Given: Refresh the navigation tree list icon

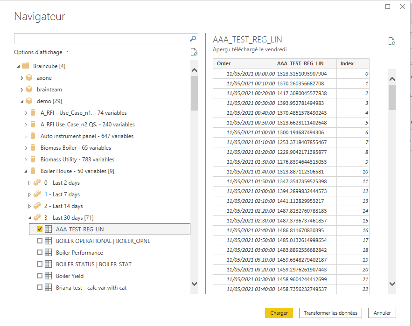Looking at the screenshot, I should (194, 52).
